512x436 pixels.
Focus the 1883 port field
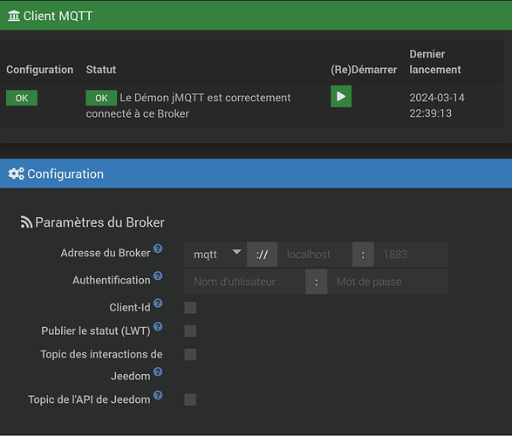coord(411,255)
